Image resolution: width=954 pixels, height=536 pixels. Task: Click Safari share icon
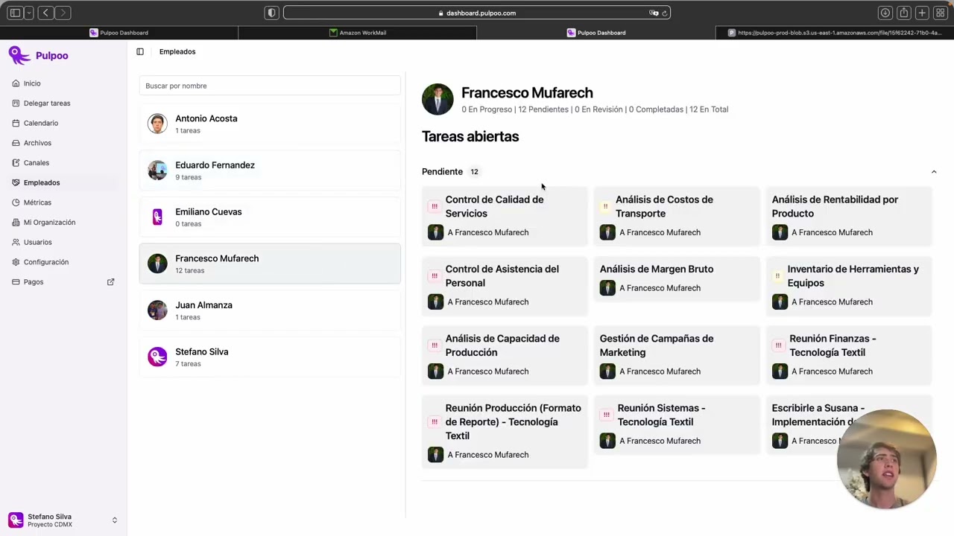tap(904, 13)
